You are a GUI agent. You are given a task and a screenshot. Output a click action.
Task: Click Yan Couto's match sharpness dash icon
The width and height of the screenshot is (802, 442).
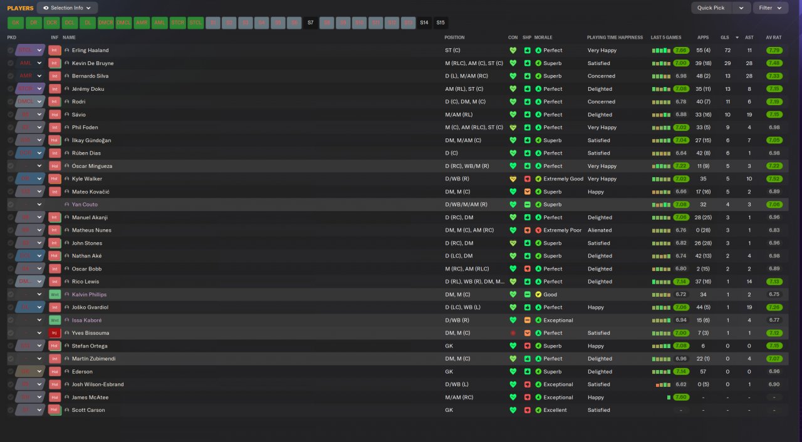527,204
